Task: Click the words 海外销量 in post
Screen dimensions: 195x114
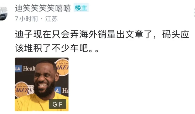Action: (x=98, y=34)
